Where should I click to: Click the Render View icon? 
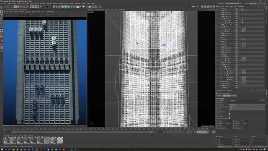(x=44, y=7)
